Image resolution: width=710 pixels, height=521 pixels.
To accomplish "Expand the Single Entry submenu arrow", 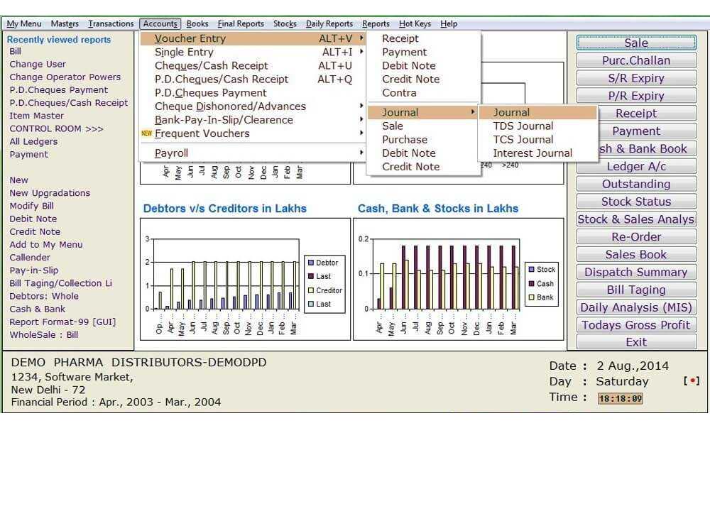I will click(361, 52).
